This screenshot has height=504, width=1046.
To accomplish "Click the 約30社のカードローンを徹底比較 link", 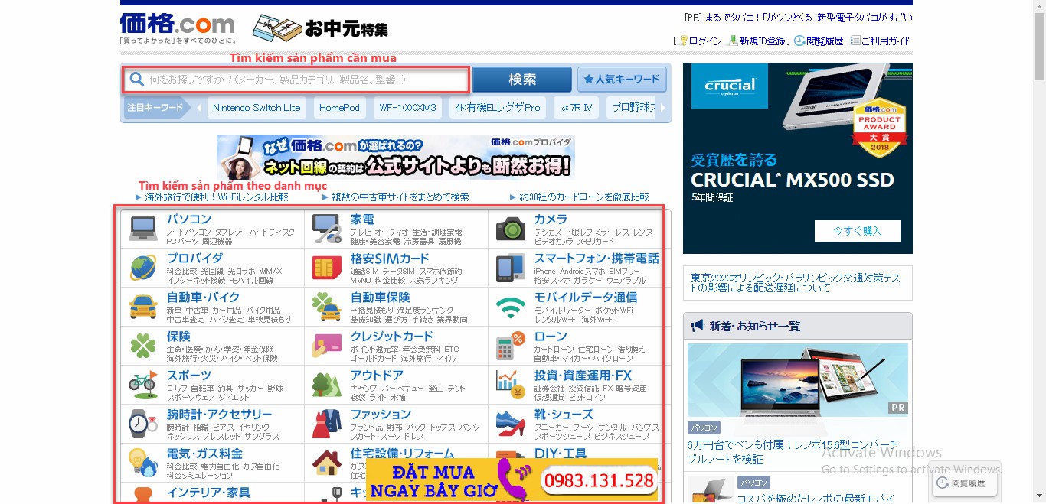I will tap(583, 197).
